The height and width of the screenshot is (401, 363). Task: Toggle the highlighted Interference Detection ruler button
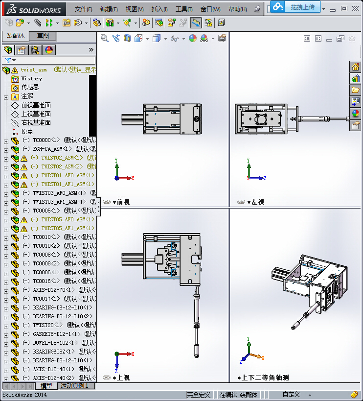(x=196, y=23)
